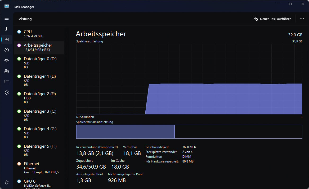Open the Details list icon
The width and height of the screenshot is (309, 189).
pos(6,82)
